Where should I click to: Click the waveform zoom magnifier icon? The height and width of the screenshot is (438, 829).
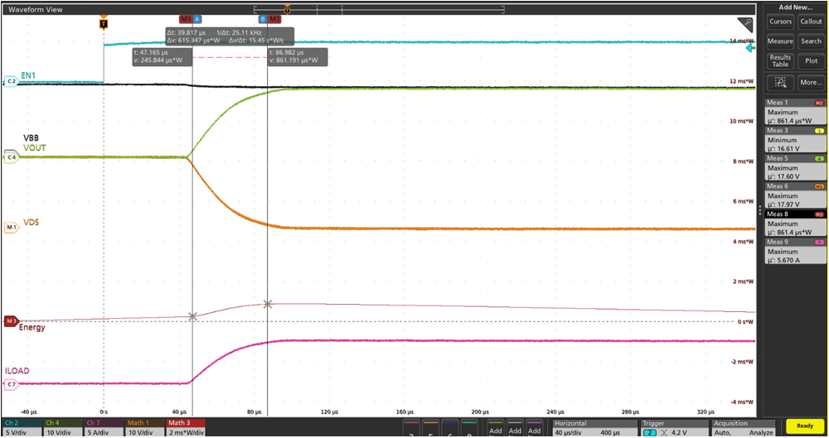(x=745, y=24)
